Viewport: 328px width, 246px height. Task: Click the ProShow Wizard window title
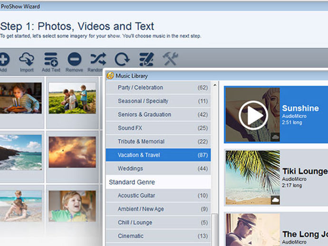point(20,7)
